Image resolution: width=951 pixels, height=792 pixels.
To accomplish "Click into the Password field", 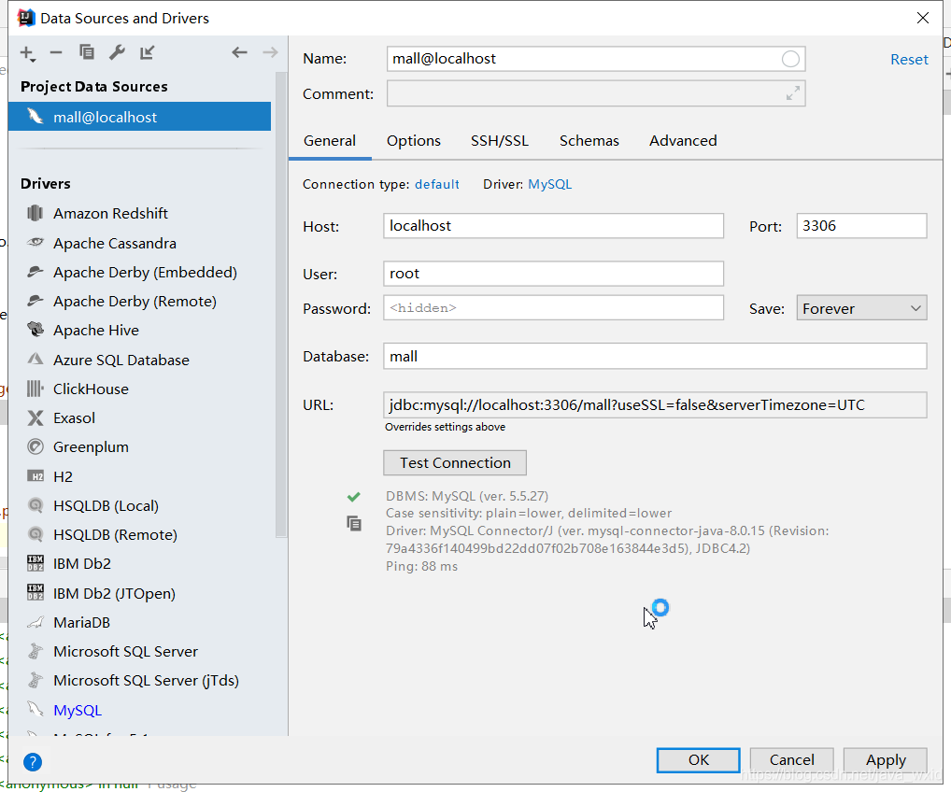I will pyautogui.click(x=553, y=307).
